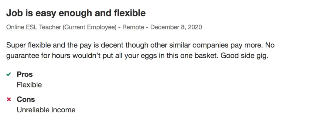This screenshot has height=116, width=311.
Task: Click the word 'flexible' in the review title
Action: point(130,13)
